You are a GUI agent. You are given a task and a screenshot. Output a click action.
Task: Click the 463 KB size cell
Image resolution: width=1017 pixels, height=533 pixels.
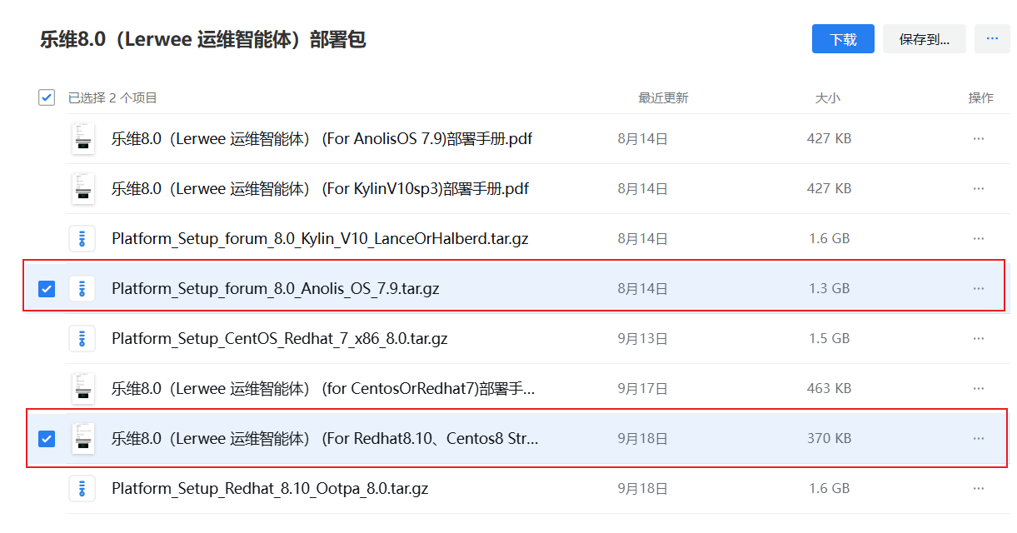829,389
